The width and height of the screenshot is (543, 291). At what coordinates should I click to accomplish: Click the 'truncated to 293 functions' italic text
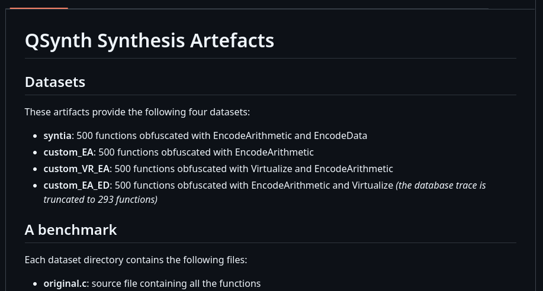(101, 200)
